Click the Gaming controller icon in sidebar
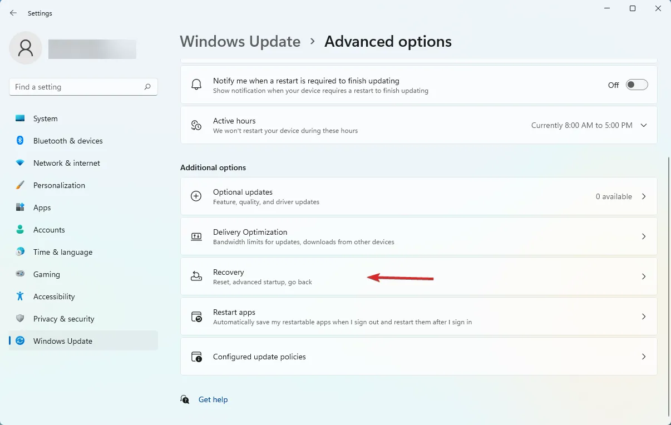This screenshot has height=425, width=671. tap(20, 274)
